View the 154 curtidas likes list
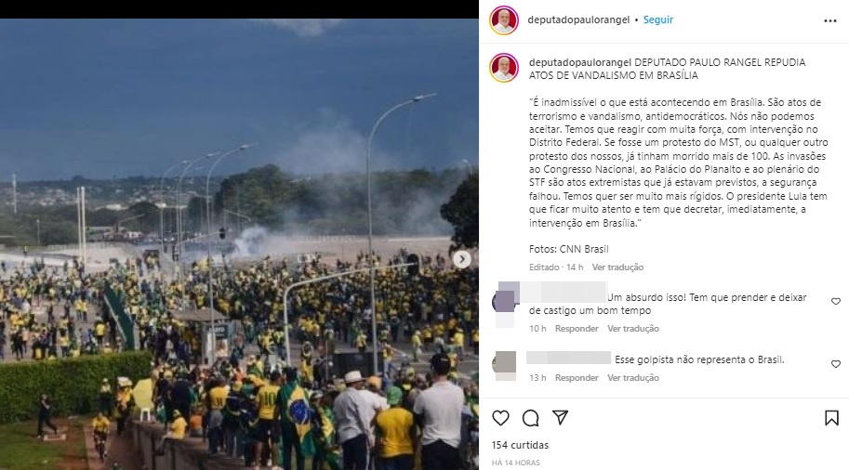The width and height of the screenshot is (849, 470). (x=520, y=445)
